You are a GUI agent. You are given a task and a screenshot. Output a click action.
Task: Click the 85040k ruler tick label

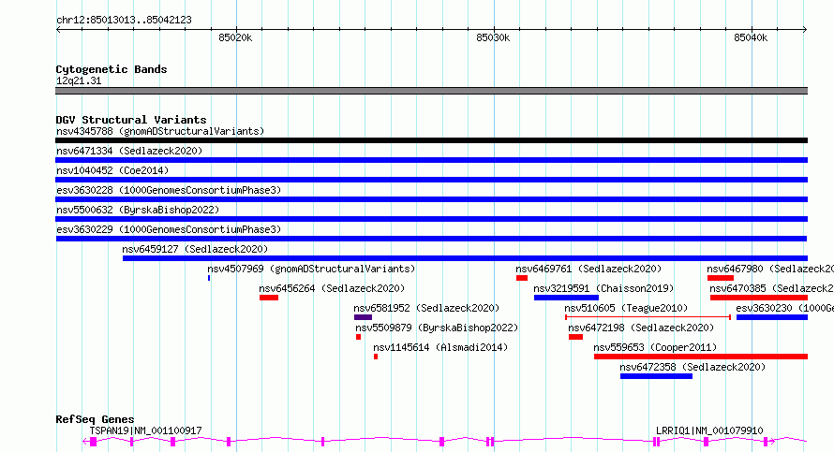(751, 37)
